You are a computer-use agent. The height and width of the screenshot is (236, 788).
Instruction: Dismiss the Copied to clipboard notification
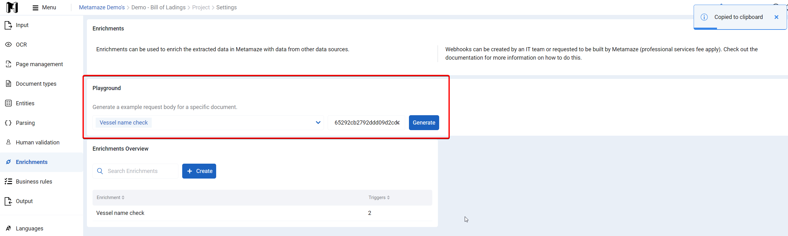pos(776,17)
